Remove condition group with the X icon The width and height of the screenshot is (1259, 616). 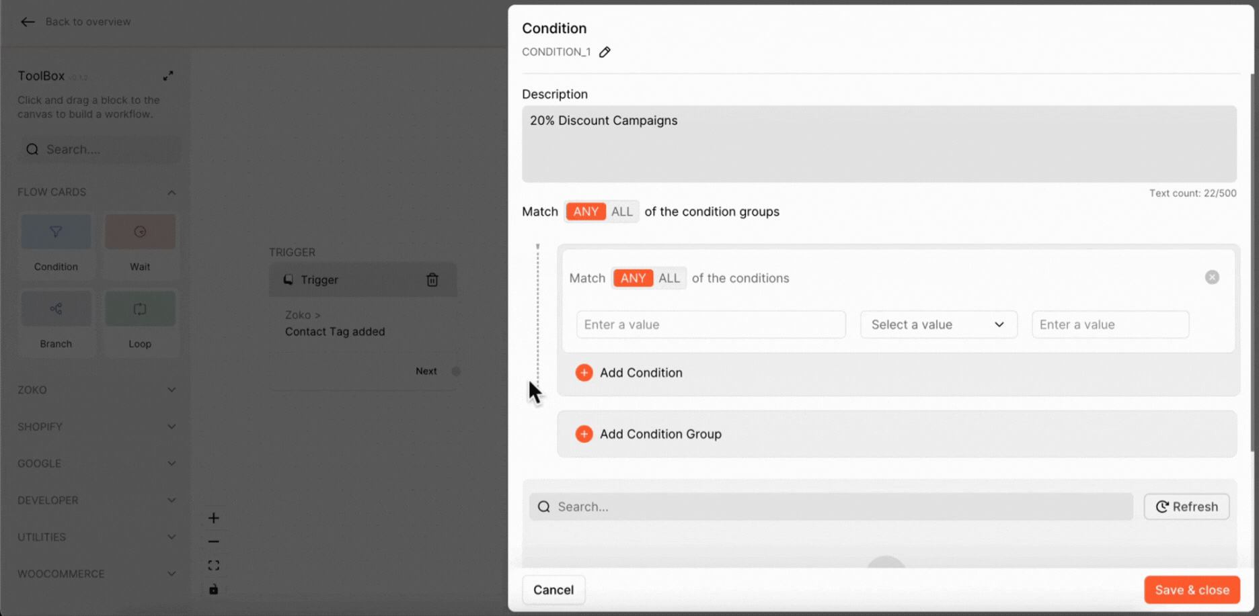click(1212, 277)
